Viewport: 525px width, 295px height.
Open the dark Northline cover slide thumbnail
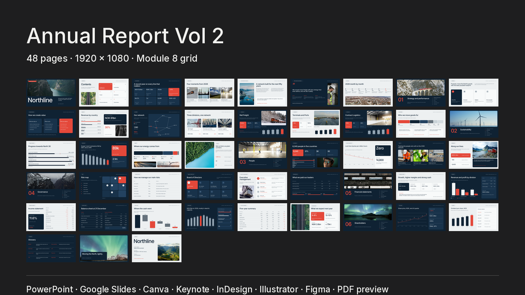[51, 93]
